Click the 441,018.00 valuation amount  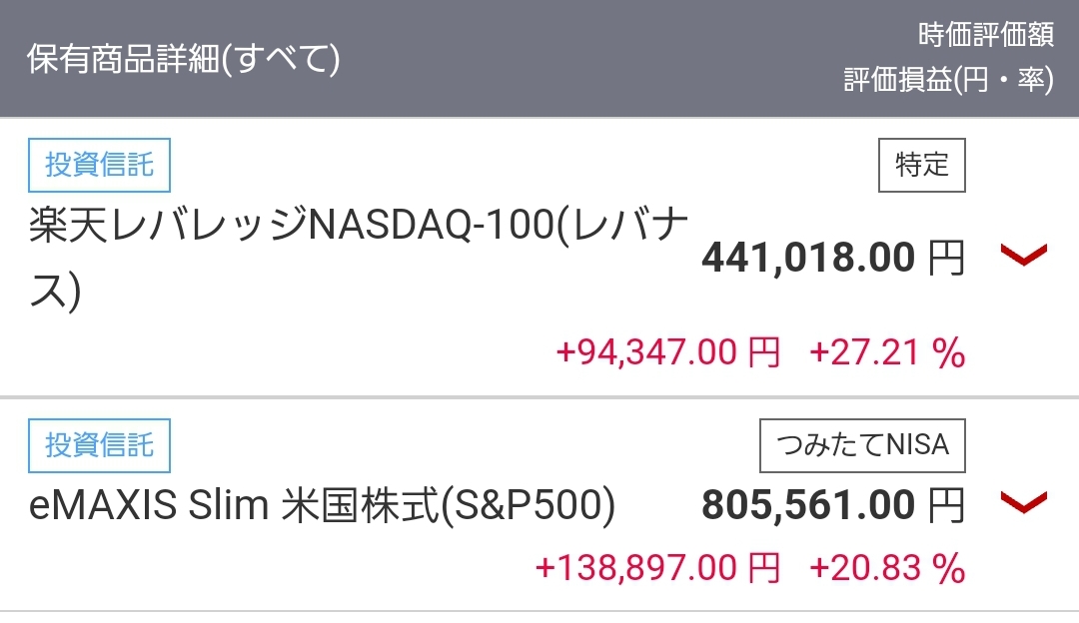click(x=807, y=259)
